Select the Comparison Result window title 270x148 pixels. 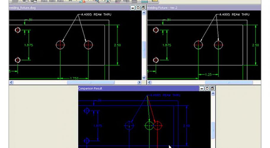click(x=90, y=89)
